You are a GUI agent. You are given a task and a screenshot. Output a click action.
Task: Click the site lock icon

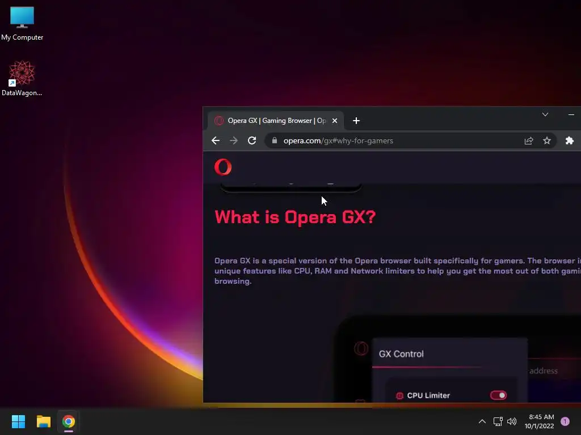275,140
